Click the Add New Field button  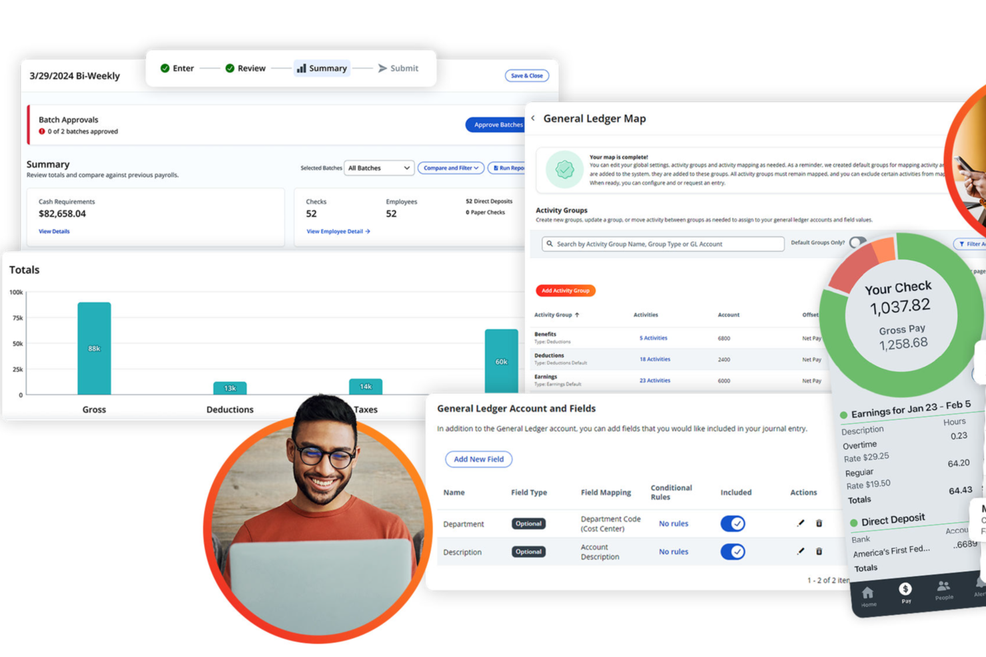[x=478, y=459]
